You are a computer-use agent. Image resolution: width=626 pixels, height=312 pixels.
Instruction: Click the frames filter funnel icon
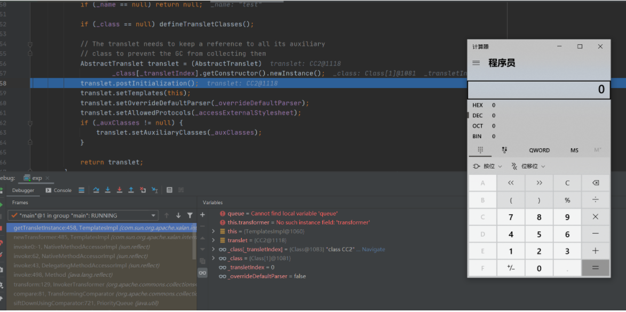coord(190,215)
